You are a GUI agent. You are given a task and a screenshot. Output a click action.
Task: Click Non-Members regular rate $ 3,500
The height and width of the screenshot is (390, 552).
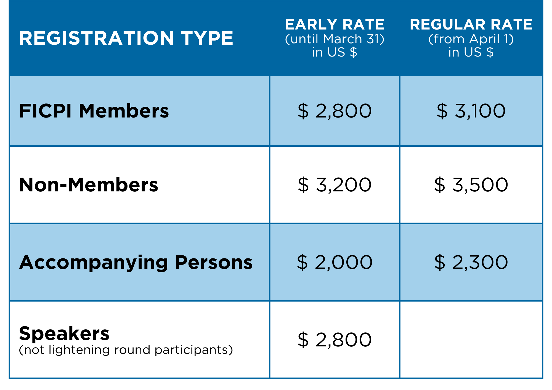coord(471,185)
